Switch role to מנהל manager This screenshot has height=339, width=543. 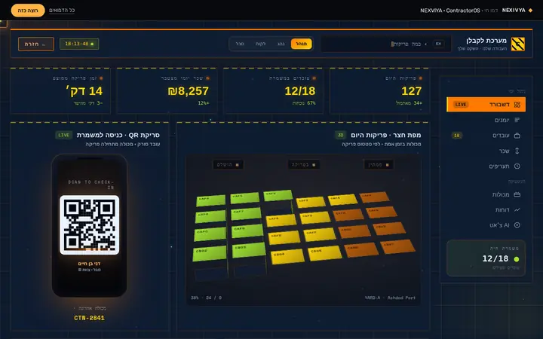point(301,44)
